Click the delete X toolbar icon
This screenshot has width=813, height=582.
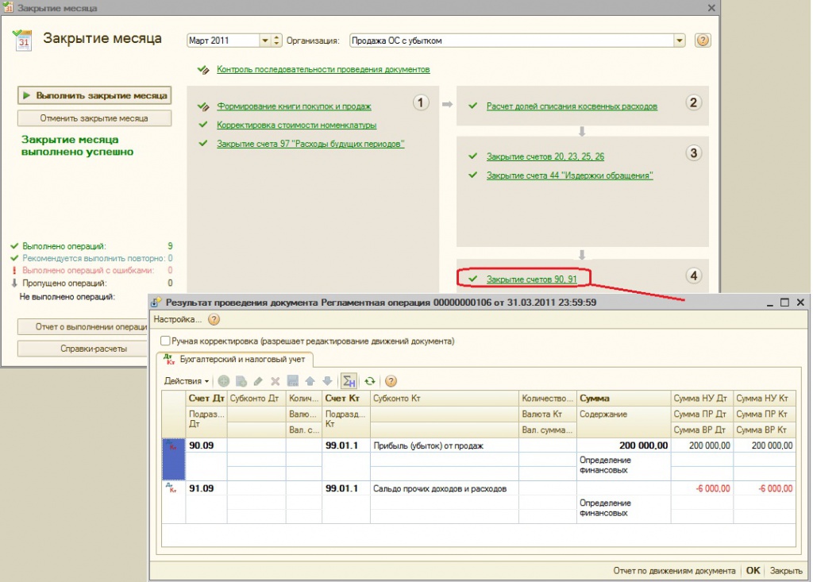click(275, 381)
